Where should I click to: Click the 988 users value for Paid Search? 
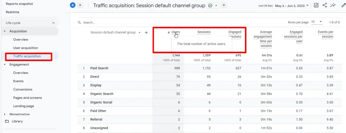177,68
